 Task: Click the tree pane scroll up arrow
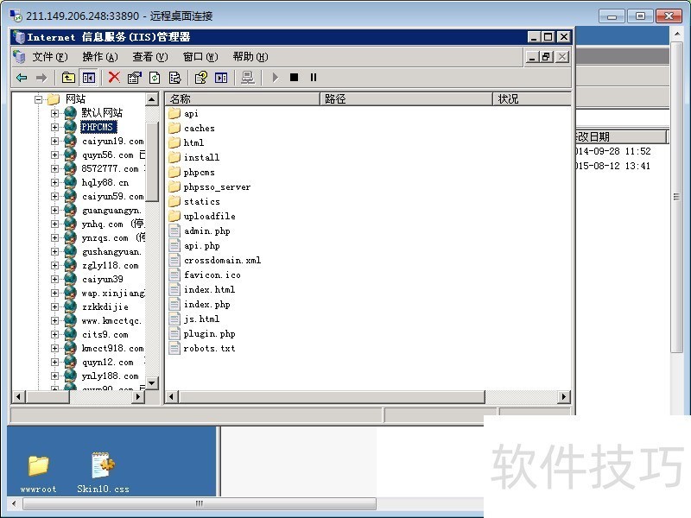152,99
